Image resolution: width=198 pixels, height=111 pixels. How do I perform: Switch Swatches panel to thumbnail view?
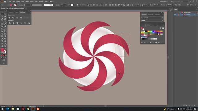[x=163, y=28]
